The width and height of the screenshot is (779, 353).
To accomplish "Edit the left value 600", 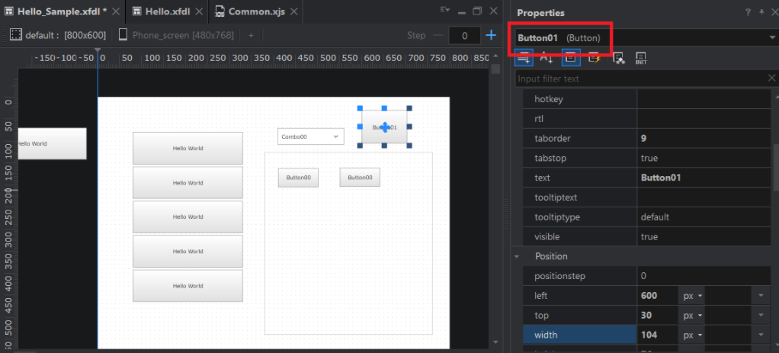I will (658, 296).
